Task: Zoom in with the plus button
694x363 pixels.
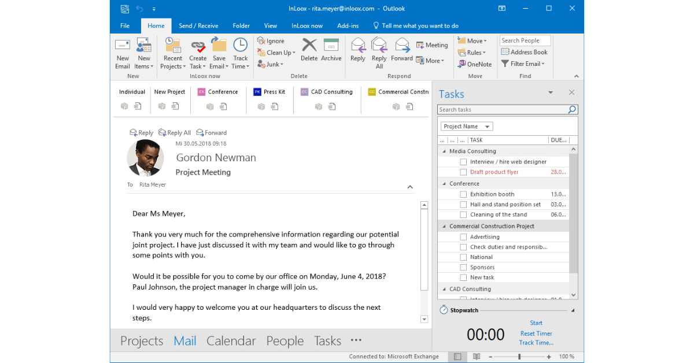Action: pos(550,357)
